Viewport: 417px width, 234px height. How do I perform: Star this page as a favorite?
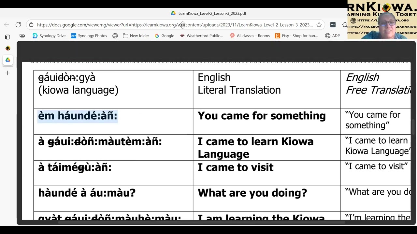319,25
